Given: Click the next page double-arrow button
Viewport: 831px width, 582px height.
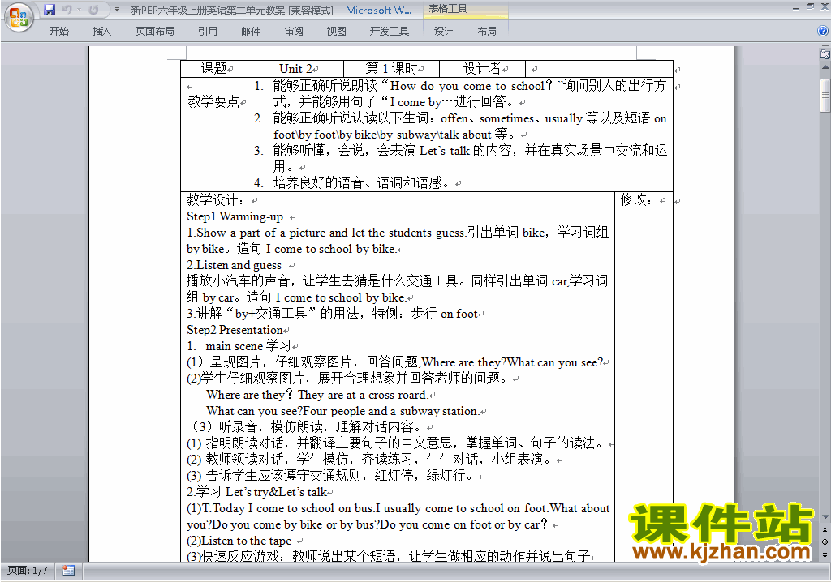Looking at the screenshot, I should 825,554.
